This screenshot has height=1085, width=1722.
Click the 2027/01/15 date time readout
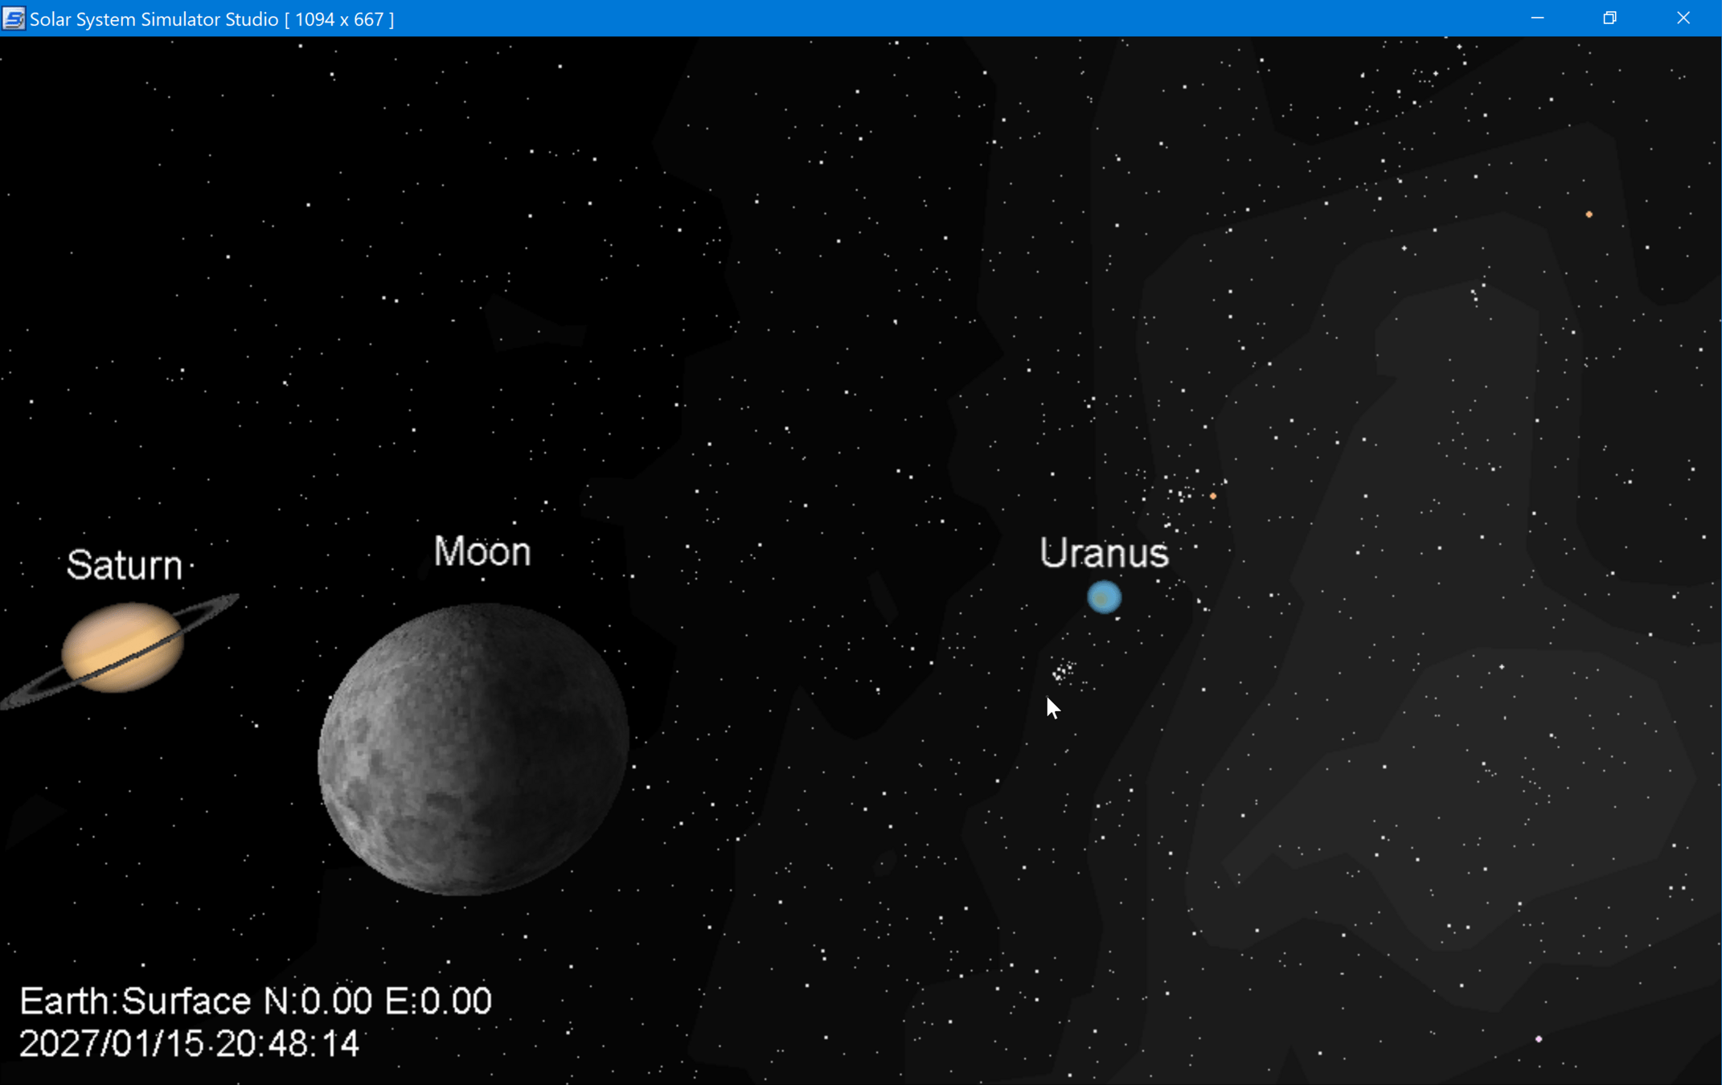pos(189,1044)
